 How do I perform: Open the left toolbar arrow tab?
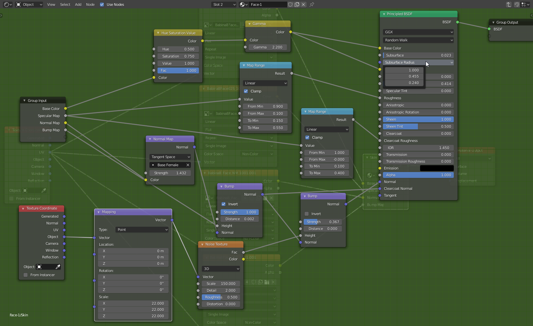pyautogui.click(x=1, y=15)
